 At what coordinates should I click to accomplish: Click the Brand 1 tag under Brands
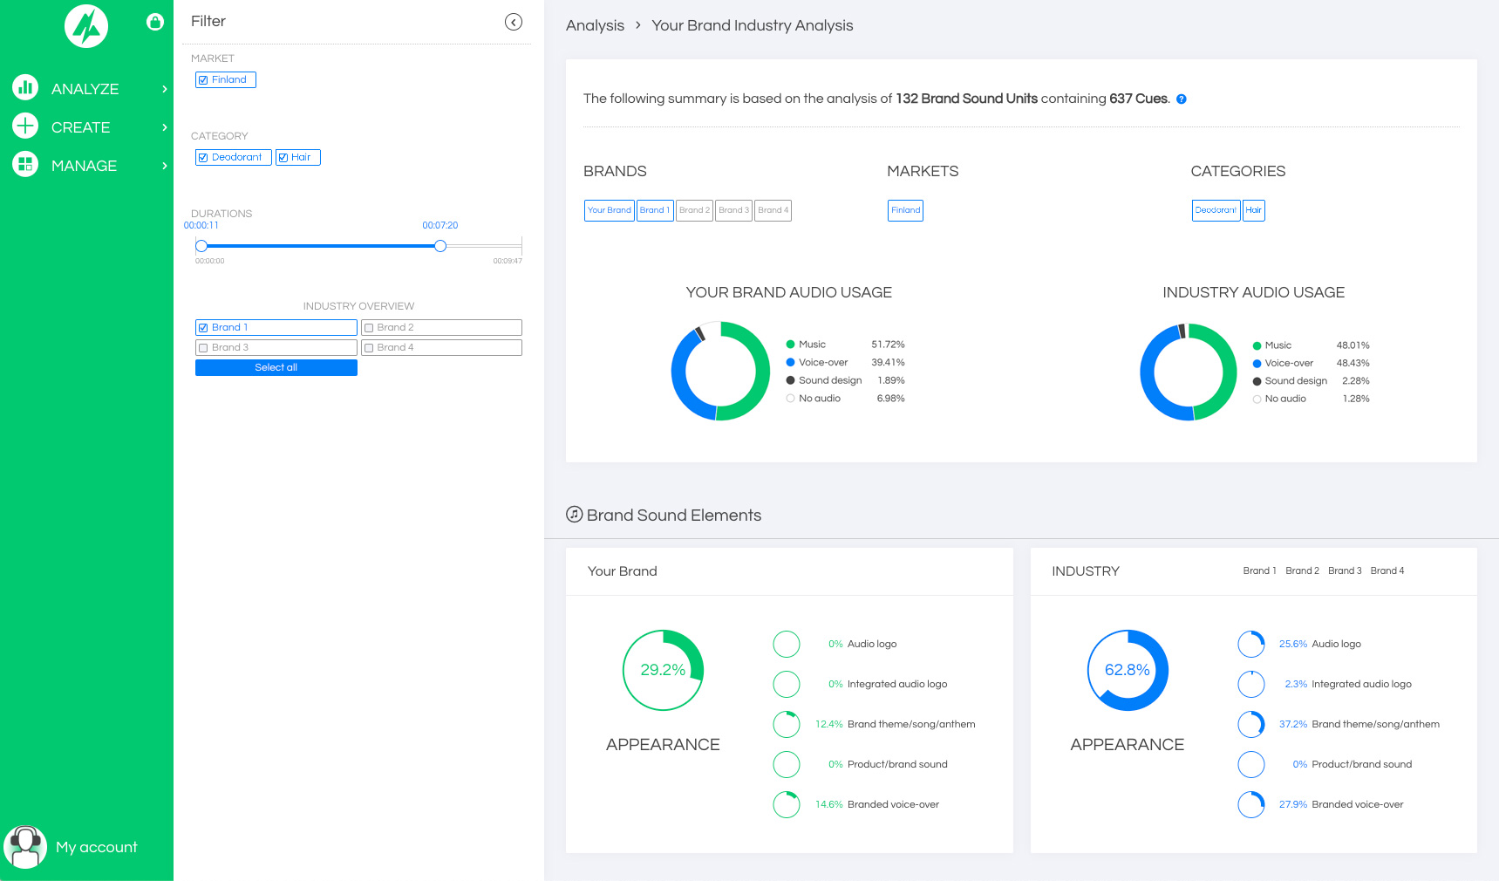655,210
